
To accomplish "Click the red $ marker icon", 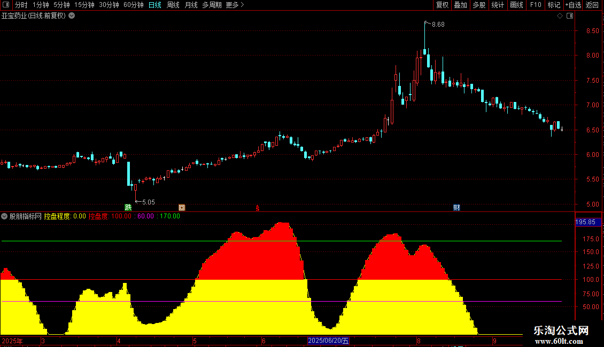I will (x=258, y=208).
